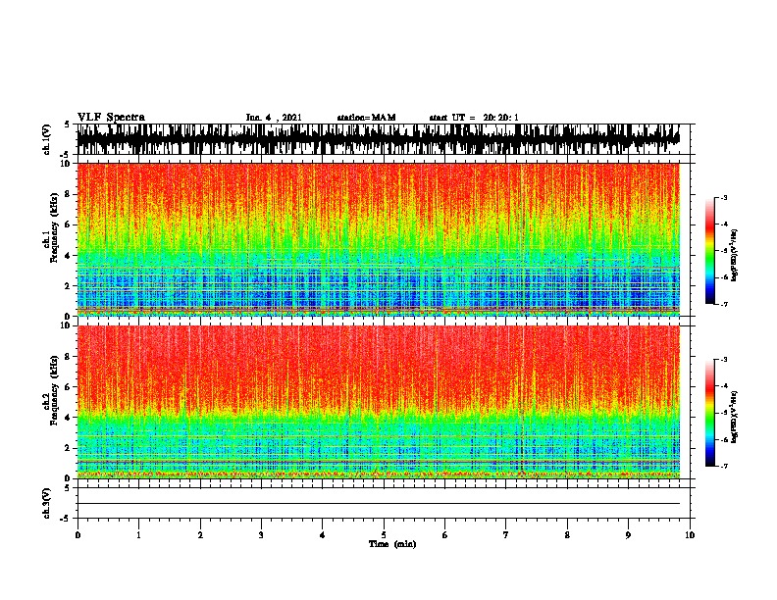
Task: Click inside the ch.2 spectrogram panel
Action: click(x=378, y=402)
